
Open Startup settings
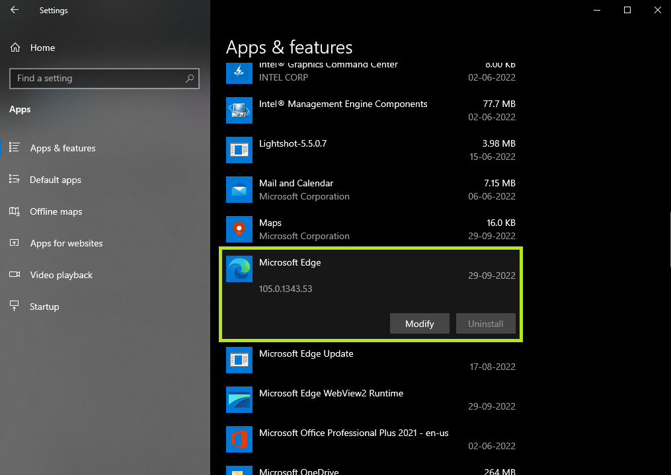[105, 306]
